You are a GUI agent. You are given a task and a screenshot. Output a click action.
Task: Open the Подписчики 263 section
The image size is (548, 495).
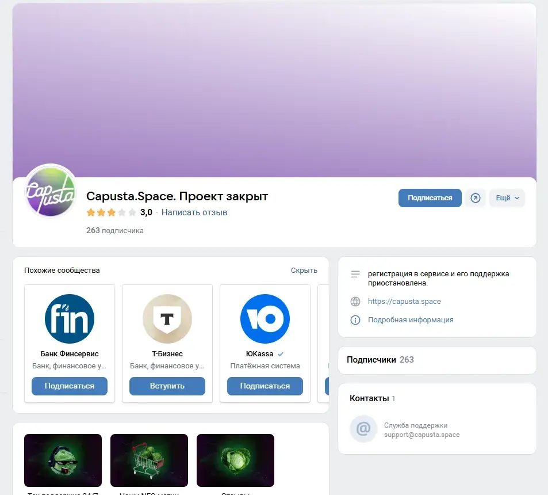437,360
